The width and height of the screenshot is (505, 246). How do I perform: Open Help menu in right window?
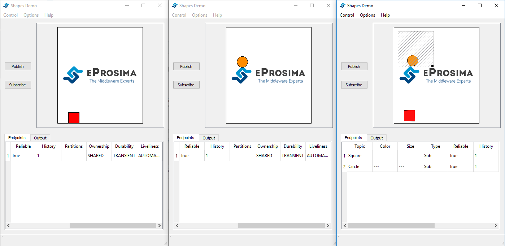(385, 15)
